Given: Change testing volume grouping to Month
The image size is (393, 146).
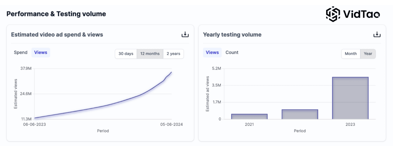Looking at the screenshot, I should pos(351,54).
